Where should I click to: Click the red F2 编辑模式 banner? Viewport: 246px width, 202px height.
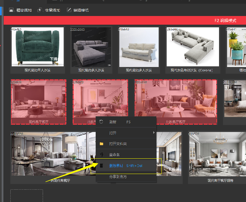pyautogui.click(x=125, y=20)
